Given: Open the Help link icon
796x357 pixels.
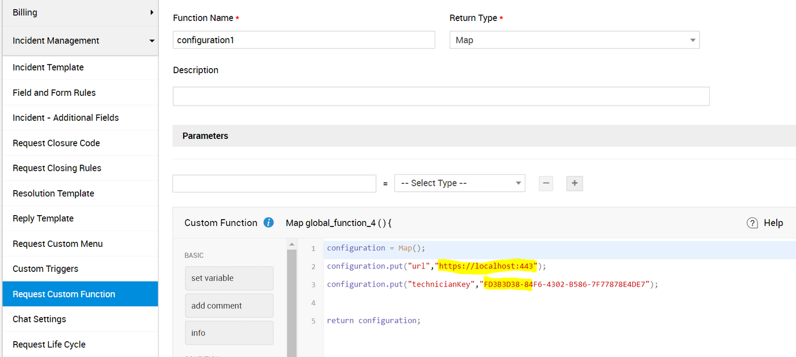Looking at the screenshot, I should (752, 223).
